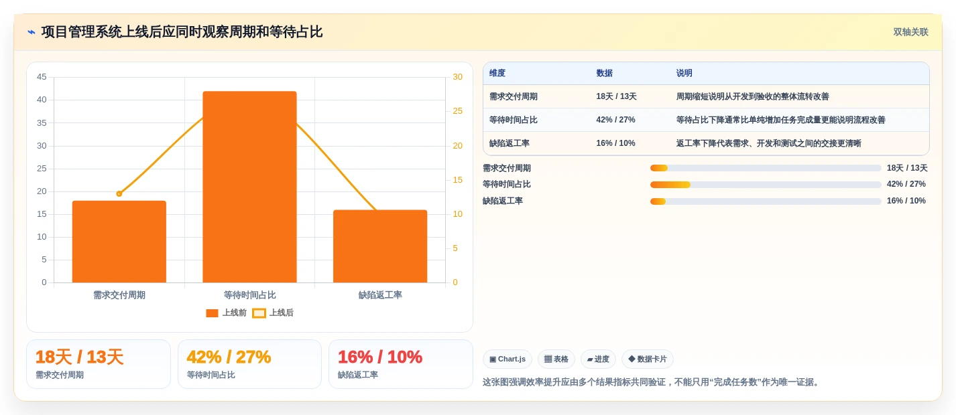Click the right axis value 30

[457, 77]
